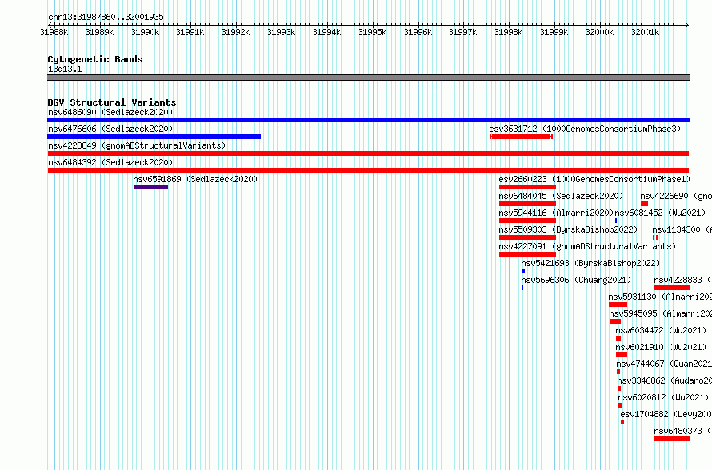Open nsv5509303 (ByrskaBishop2022) label
712x470 pixels.
click(x=568, y=229)
